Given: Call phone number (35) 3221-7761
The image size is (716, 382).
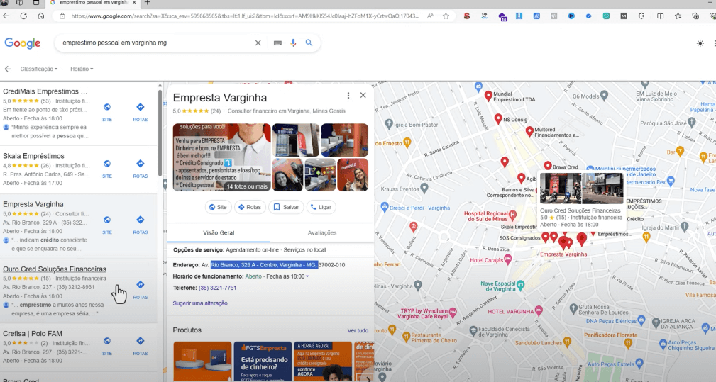Looking at the screenshot, I should point(217,288).
